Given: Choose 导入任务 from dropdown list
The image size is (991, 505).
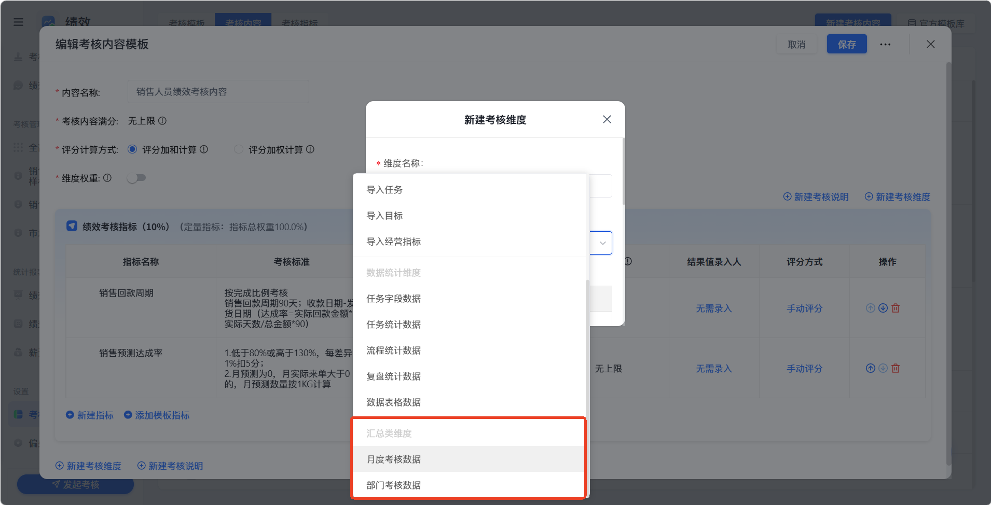Looking at the screenshot, I should click(x=470, y=190).
